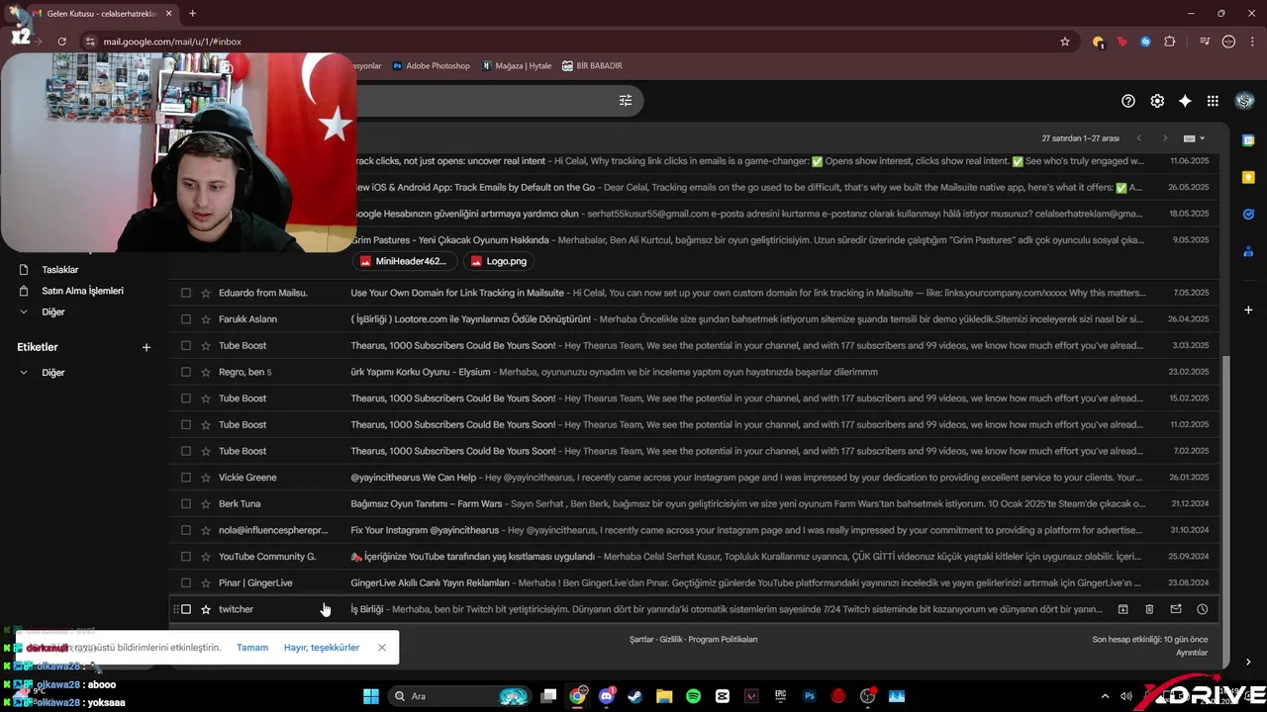
Task: Open Satın Alma İşlemleri folder
Action: pos(82,291)
